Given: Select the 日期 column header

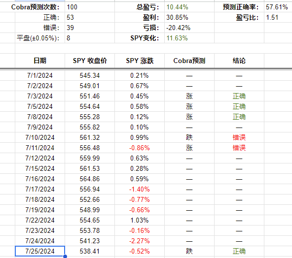Looking at the screenshot, I should (40, 61).
